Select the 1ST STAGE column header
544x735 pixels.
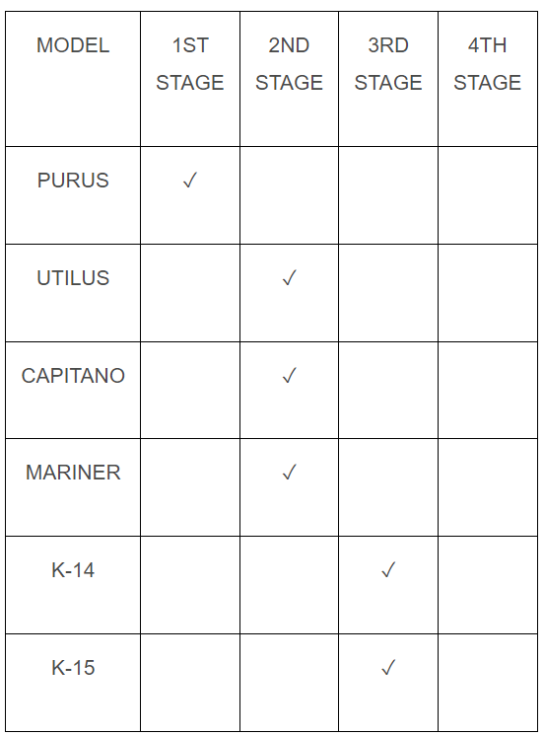pos(190,64)
